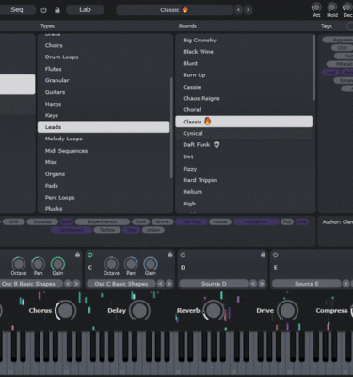This screenshot has width=353, height=377.
Task: Select Granular type
Action: point(104,80)
